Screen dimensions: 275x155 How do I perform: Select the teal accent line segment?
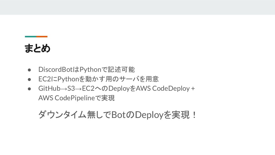click(x=31, y=37)
